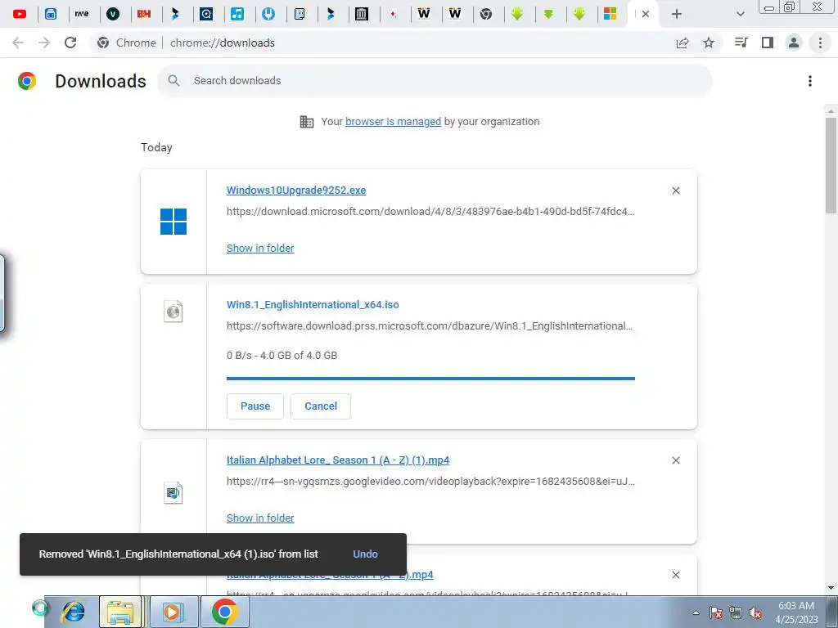The height and width of the screenshot is (628, 838).
Task: Click the mp4 video file icon
Action: (x=173, y=492)
